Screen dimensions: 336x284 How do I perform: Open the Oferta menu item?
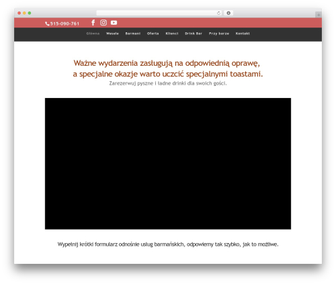[153, 34]
